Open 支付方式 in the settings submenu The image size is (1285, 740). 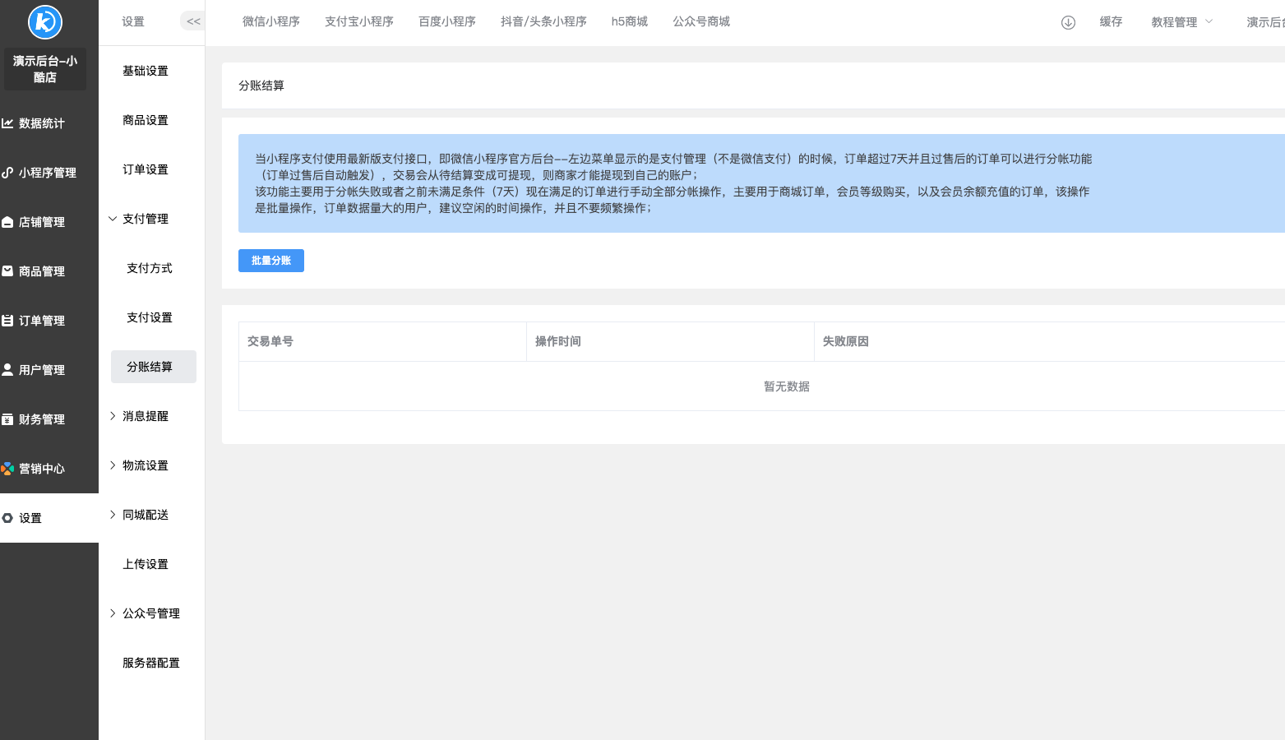pos(150,268)
